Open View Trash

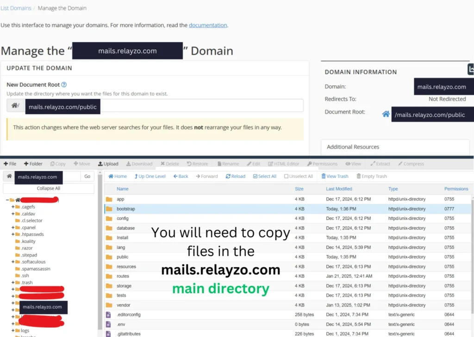point(335,176)
